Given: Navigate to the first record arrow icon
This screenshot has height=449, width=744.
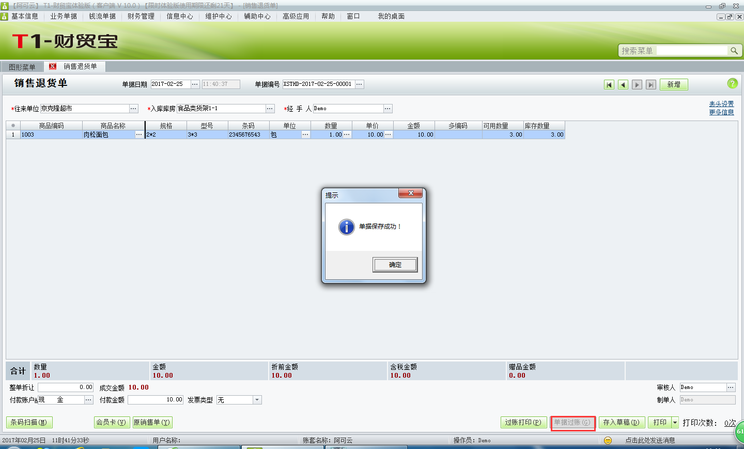Looking at the screenshot, I should click(x=609, y=84).
